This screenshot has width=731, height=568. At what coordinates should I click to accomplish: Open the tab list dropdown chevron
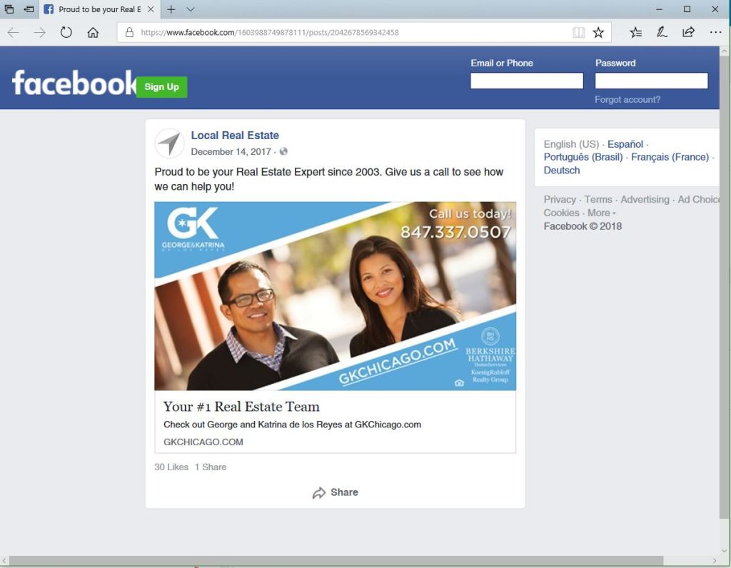click(191, 9)
